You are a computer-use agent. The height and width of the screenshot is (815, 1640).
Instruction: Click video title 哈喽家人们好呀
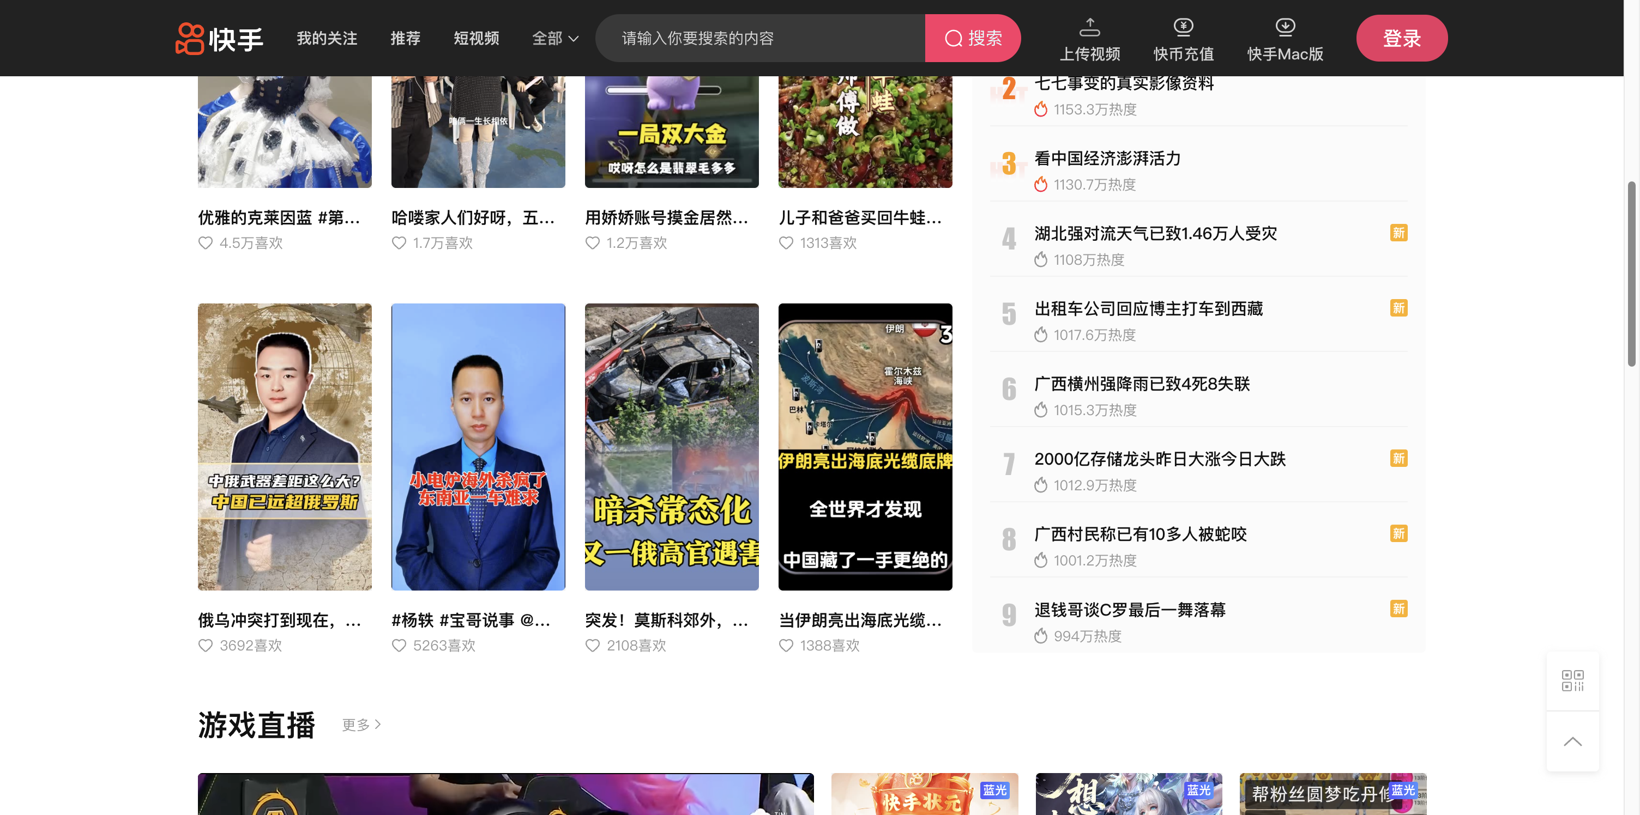pos(473,217)
